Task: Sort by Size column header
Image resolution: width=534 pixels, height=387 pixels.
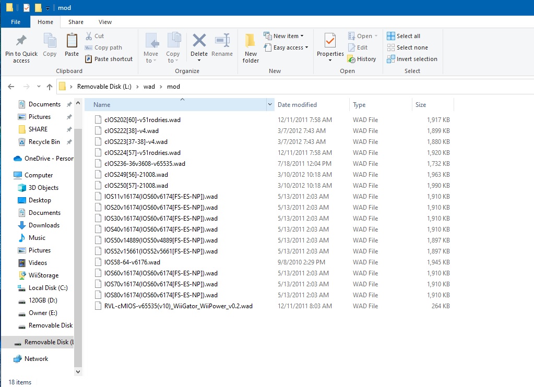Action: coord(433,104)
